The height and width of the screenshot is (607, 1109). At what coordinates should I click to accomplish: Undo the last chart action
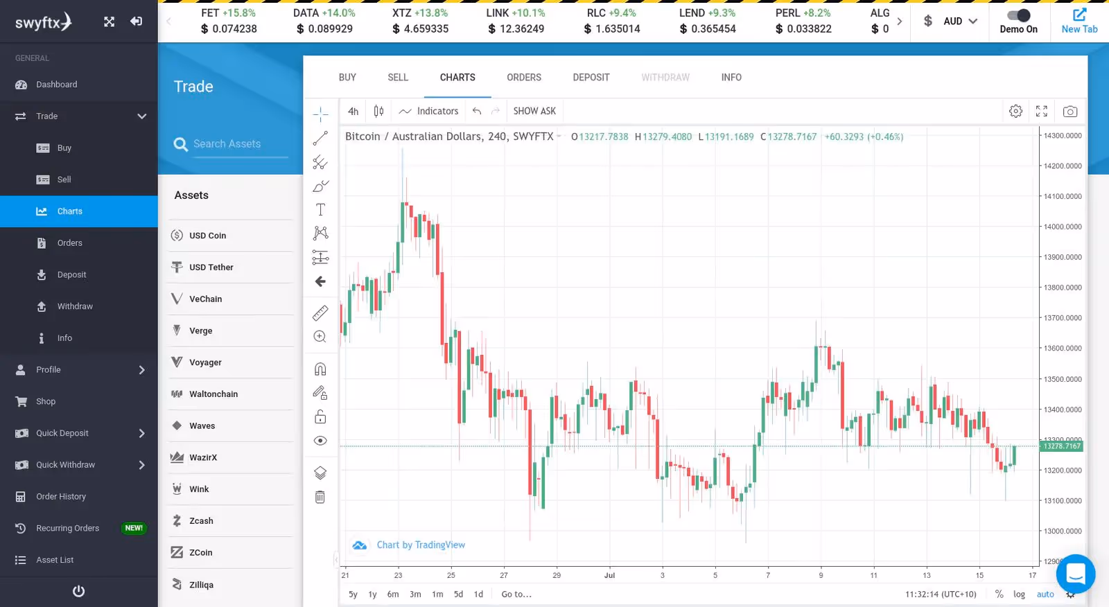pos(477,111)
